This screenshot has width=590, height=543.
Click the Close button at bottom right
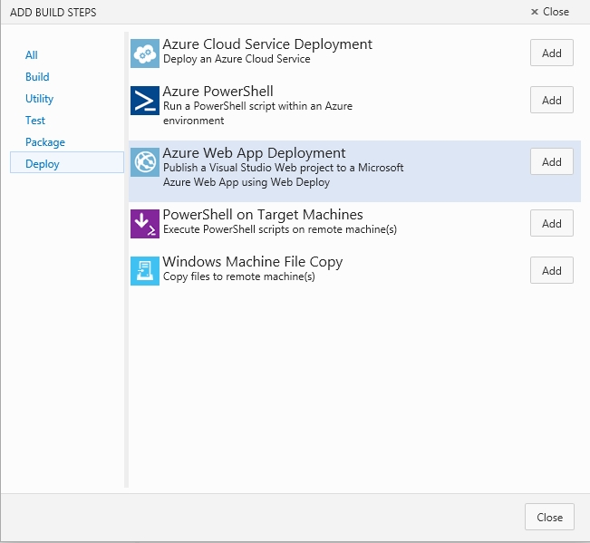coord(549,517)
